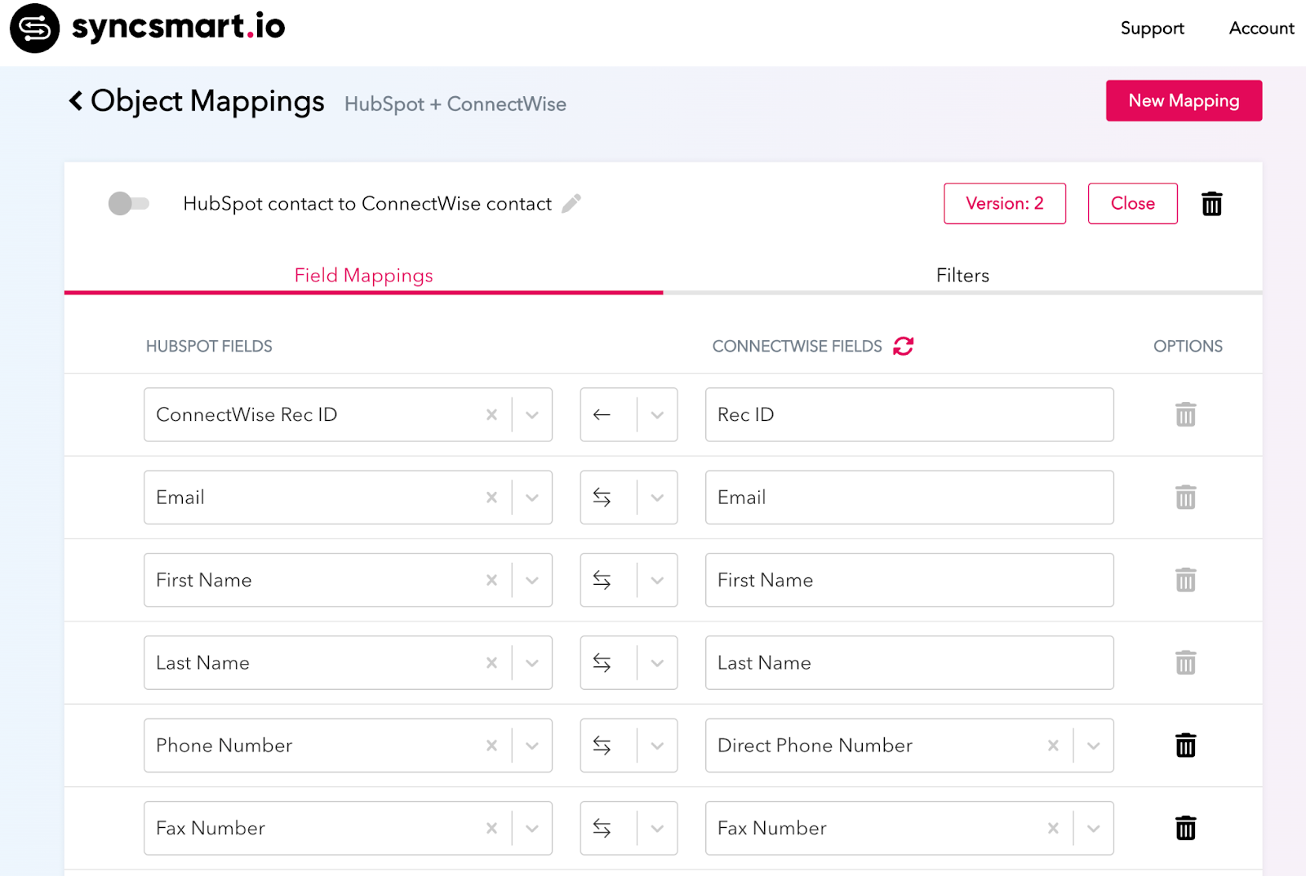
Task: Refresh ConnectWise fields with the sync icon
Action: click(903, 346)
